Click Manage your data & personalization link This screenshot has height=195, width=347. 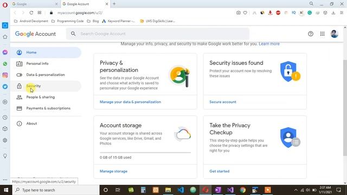click(130, 102)
